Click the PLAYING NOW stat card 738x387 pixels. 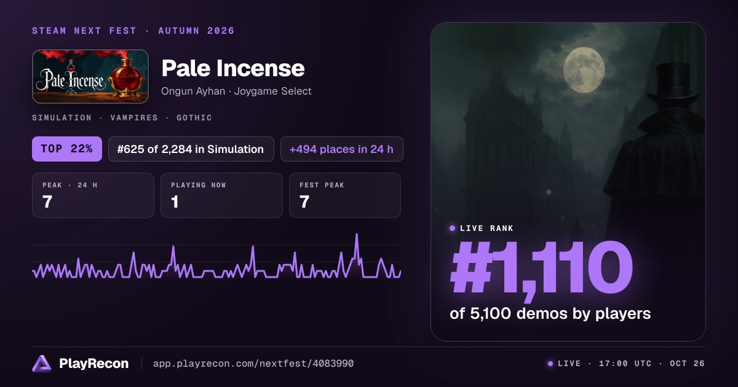pyautogui.click(x=221, y=195)
